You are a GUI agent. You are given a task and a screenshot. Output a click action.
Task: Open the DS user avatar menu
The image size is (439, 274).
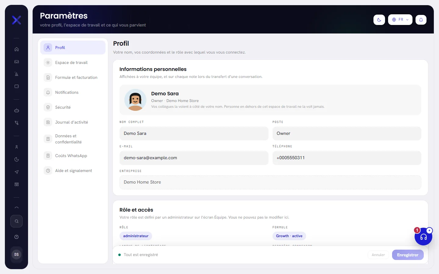click(x=16, y=255)
